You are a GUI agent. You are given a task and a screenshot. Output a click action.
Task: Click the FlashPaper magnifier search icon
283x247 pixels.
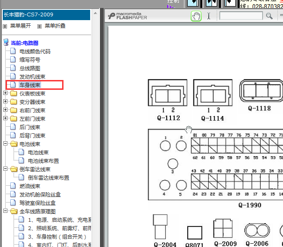pos(269,16)
